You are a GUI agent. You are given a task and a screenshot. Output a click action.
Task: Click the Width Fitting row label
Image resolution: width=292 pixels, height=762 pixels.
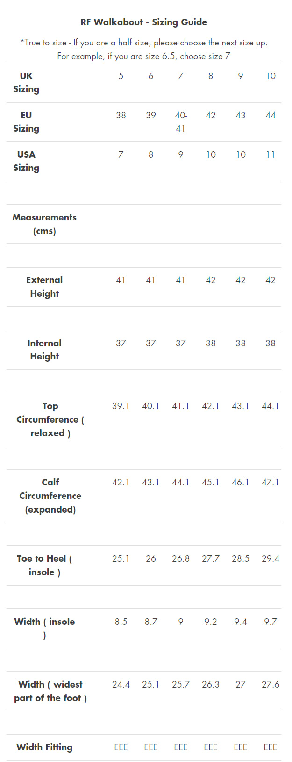click(x=44, y=747)
